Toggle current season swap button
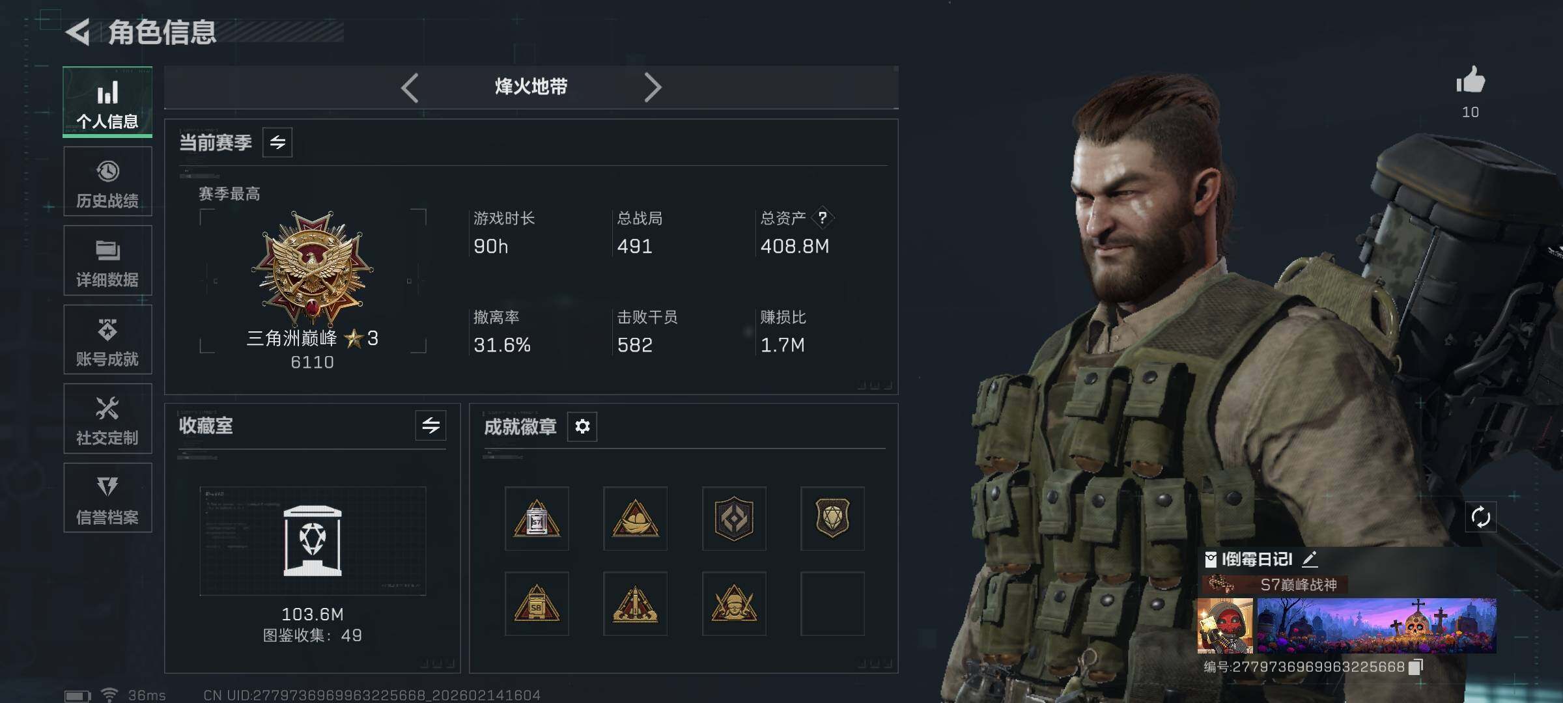 click(x=277, y=143)
